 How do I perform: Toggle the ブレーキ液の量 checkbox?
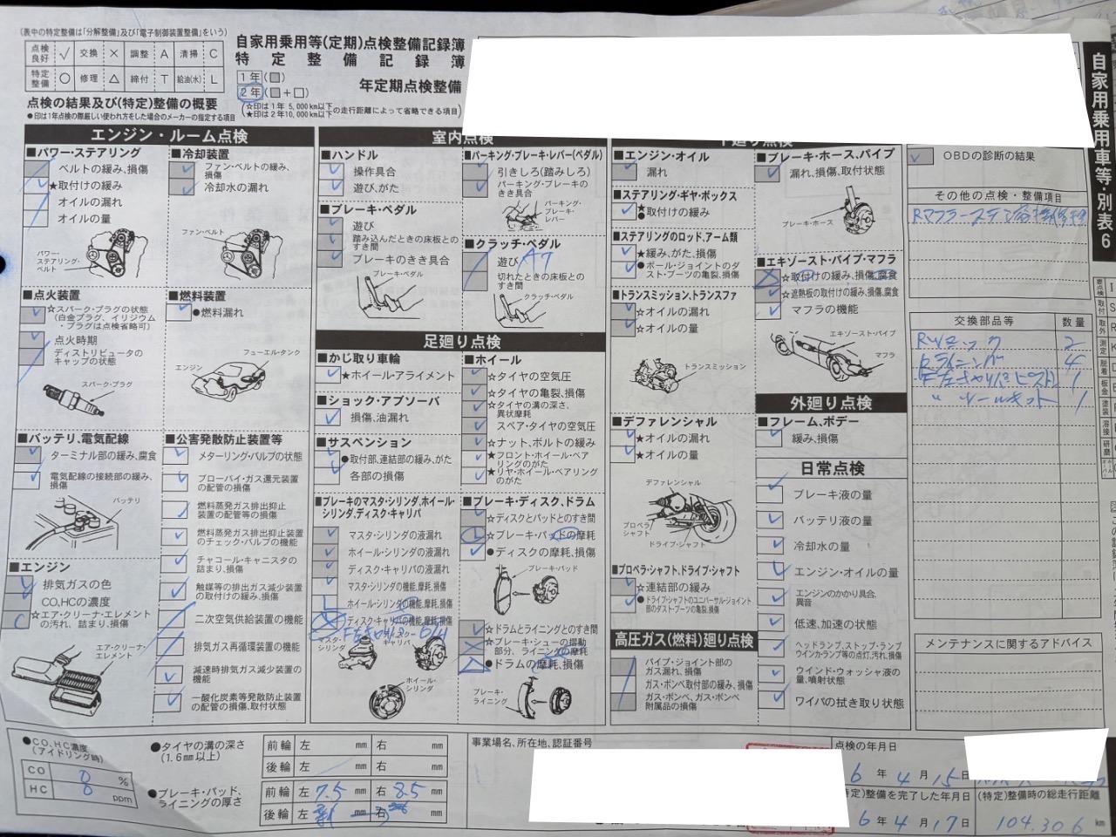pyautogui.click(x=770, y=494)
